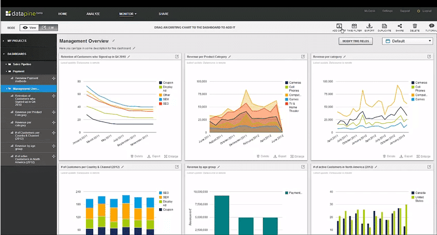The image size is (437, 235).
Task: Switch mode to View
Action: [x=30, y=27]
